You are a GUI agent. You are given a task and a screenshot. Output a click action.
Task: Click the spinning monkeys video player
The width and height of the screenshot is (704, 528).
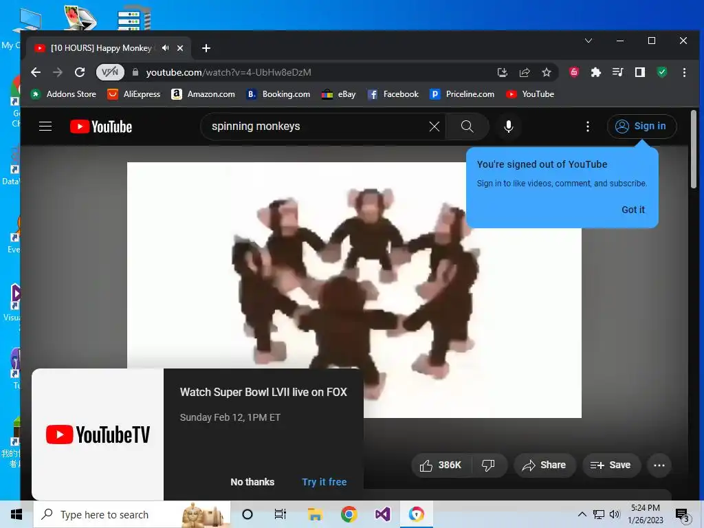coord(354,289)
